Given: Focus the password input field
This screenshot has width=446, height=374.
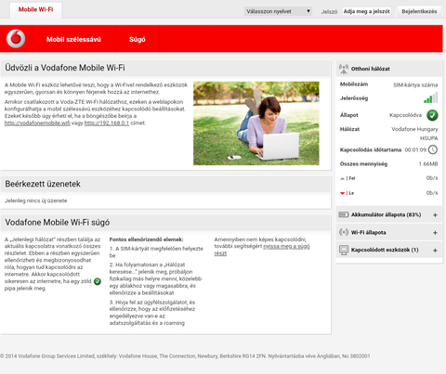Looking at the screenshot, I should point(367,11).
